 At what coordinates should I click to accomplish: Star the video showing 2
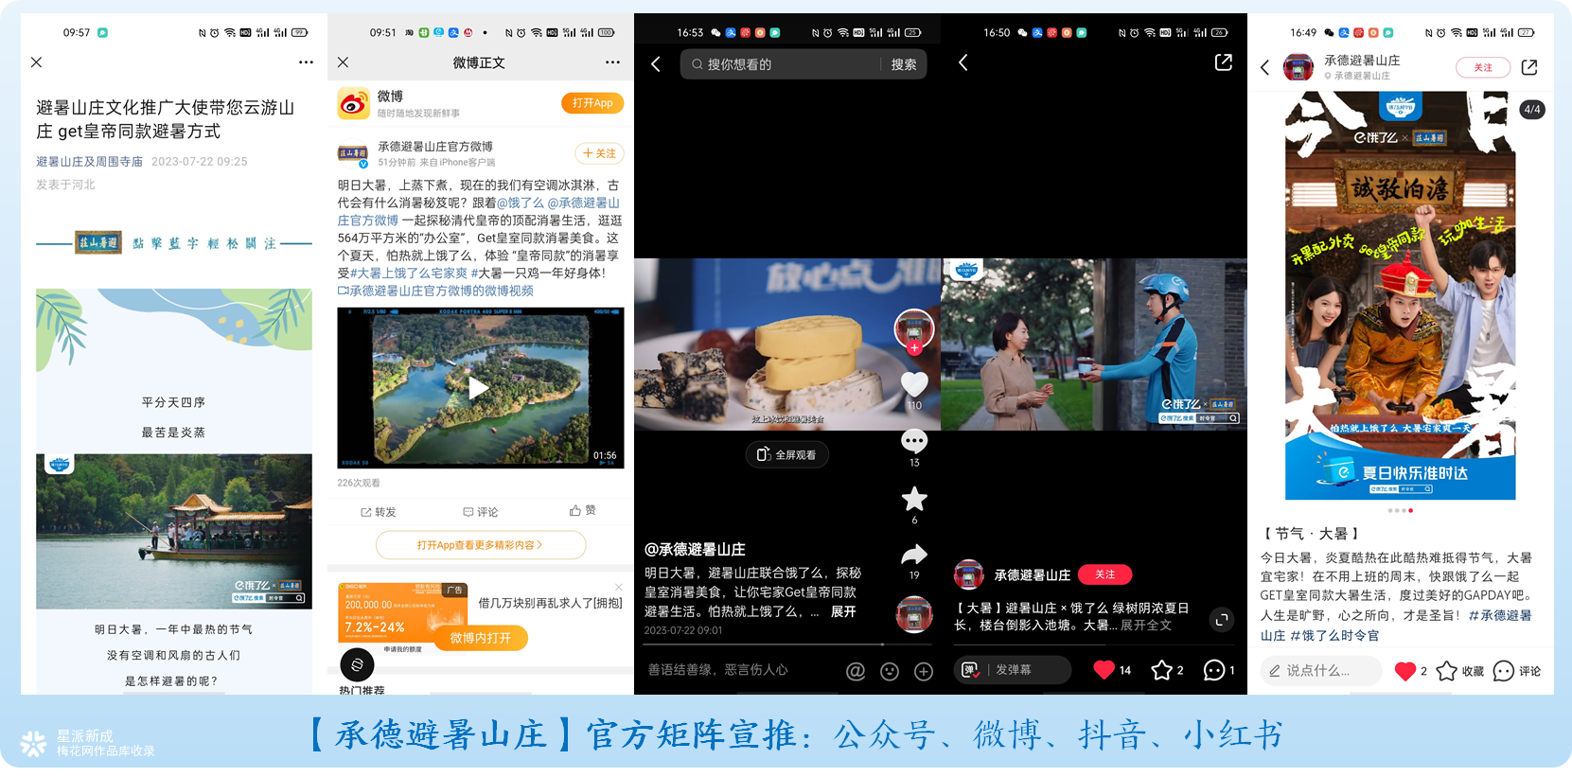coord(1161,670)
